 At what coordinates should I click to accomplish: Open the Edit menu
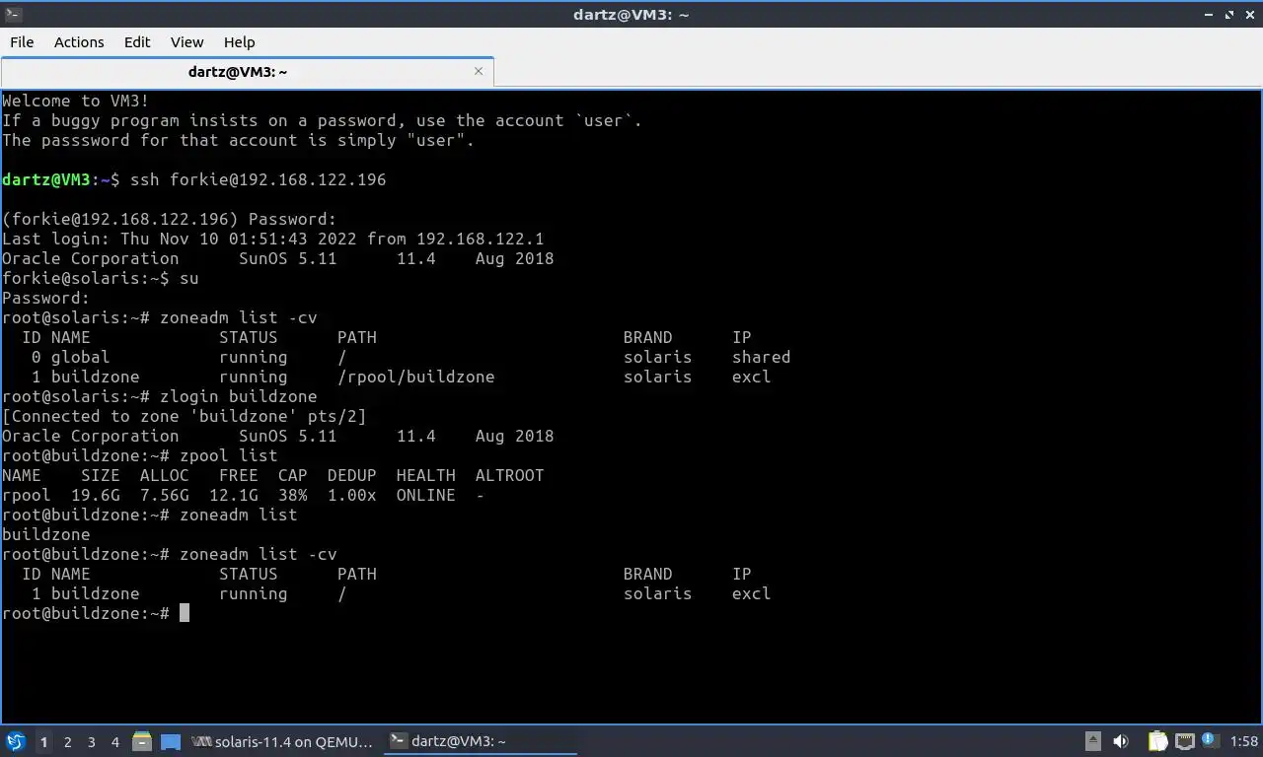pyautogui.click(x=137, y=41)
